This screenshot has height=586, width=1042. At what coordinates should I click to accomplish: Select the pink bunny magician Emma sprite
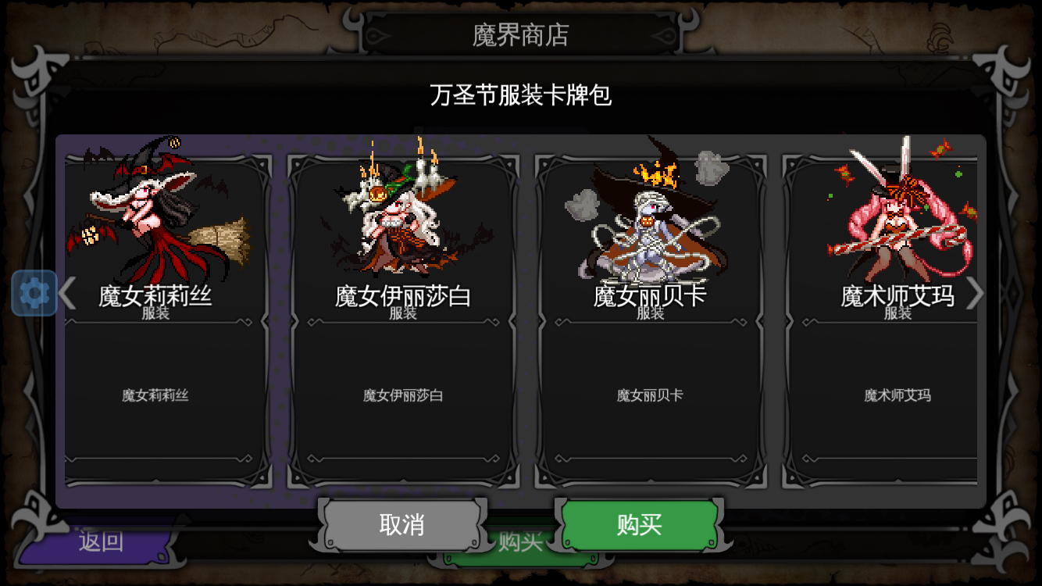click(x=898, y=209)
